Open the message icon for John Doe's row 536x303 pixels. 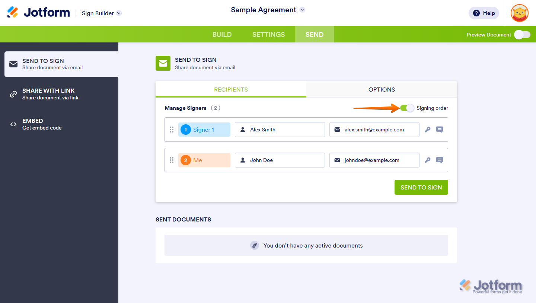pos(440,160)
